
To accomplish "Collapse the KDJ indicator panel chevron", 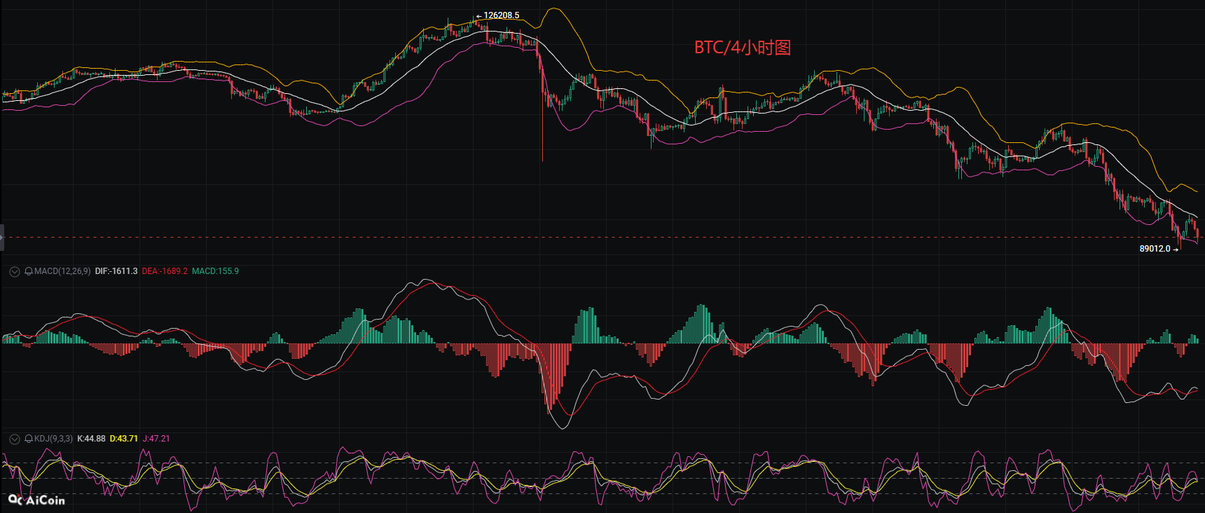I will 14,439.
